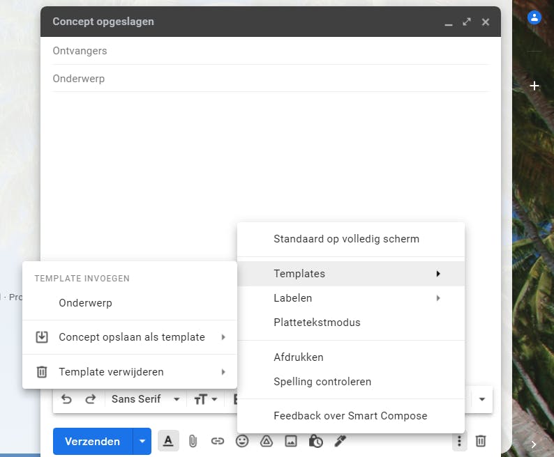Attach a file with the paperclip icon
The height and width of the screenshot is (457, 554).
(x=193, y=441)
